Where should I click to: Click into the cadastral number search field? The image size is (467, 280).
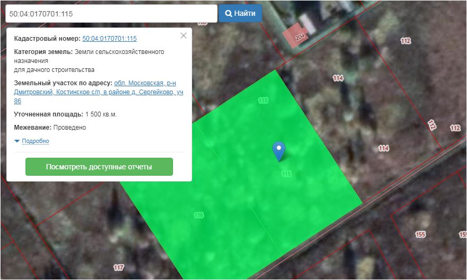[111, 14]
